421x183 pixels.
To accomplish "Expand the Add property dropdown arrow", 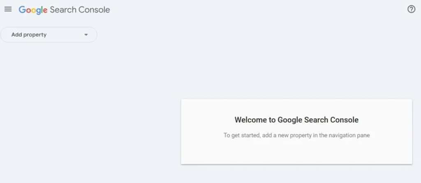I will click(86, 35).
